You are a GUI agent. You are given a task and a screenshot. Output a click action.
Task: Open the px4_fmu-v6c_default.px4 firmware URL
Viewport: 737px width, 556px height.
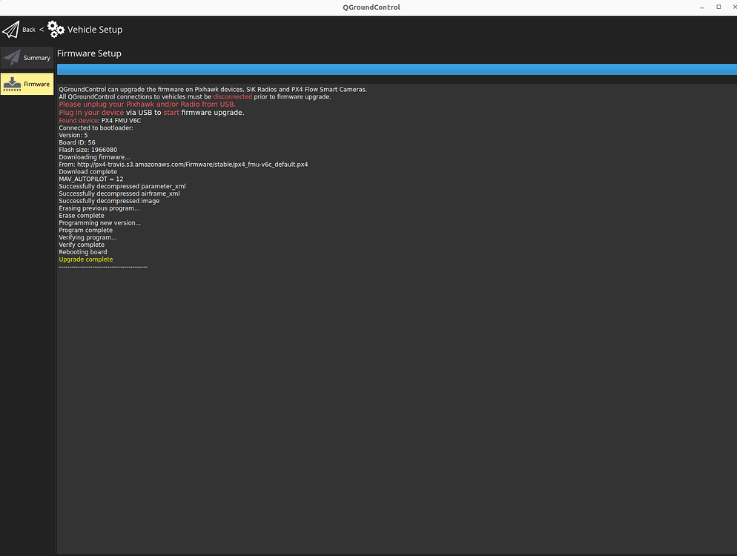[192, 164]
